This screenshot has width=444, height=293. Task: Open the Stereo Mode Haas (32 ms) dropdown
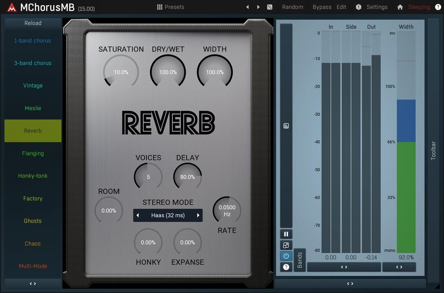point(168,216)
